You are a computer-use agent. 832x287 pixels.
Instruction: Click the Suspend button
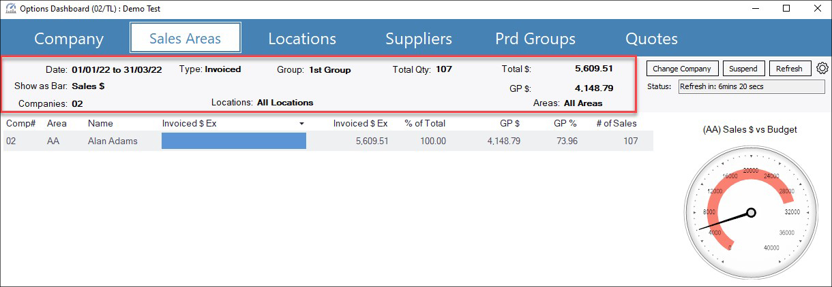click(743, 69)
